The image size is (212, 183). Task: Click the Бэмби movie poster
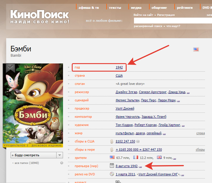click(33, 105)
